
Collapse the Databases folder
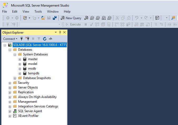click(x=10, y=50)
